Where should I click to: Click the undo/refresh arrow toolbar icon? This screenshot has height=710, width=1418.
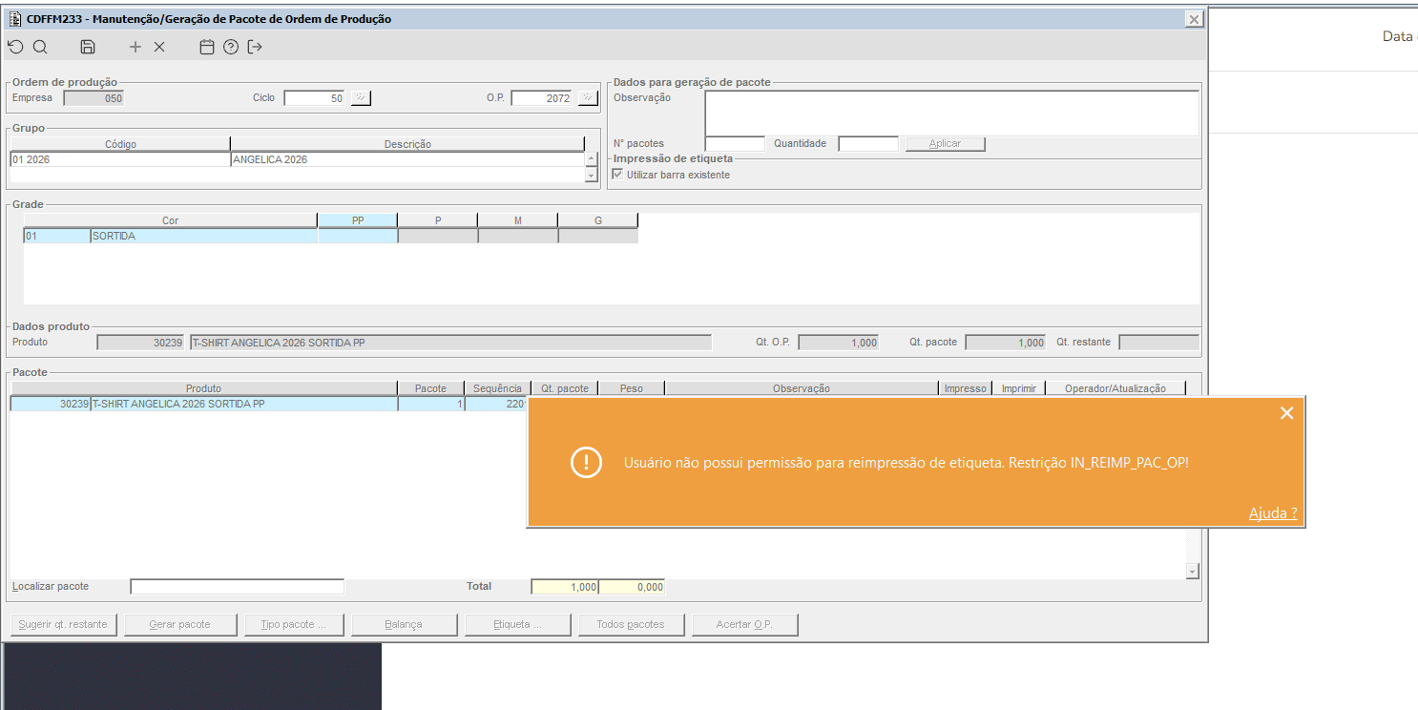15,47
